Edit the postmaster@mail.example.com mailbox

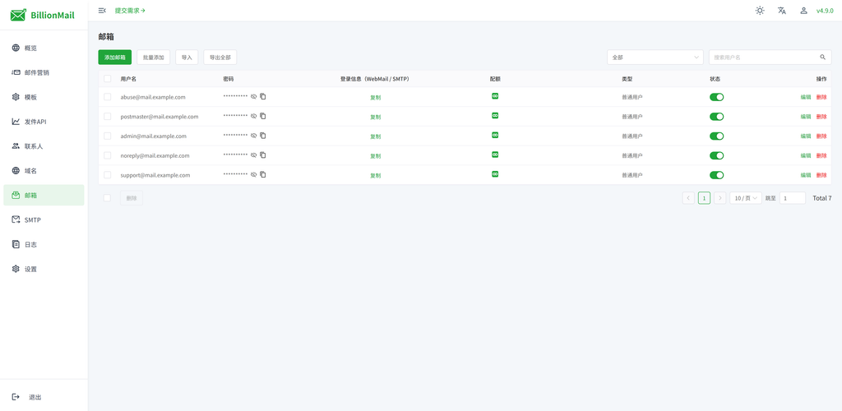pos(806,117)
